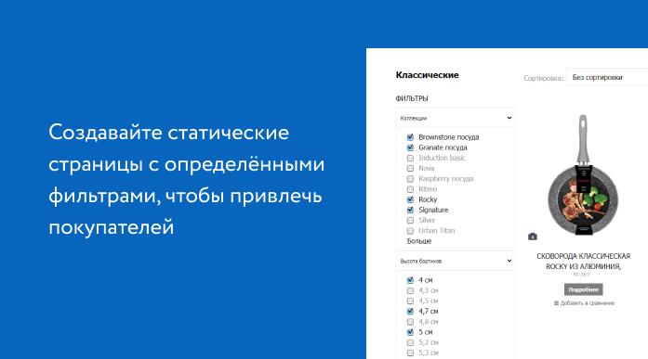The height and width of the screenshot is (359, 648).
Task: Collapse the Коллекции filter section arrow
Action: click(509, 118)
